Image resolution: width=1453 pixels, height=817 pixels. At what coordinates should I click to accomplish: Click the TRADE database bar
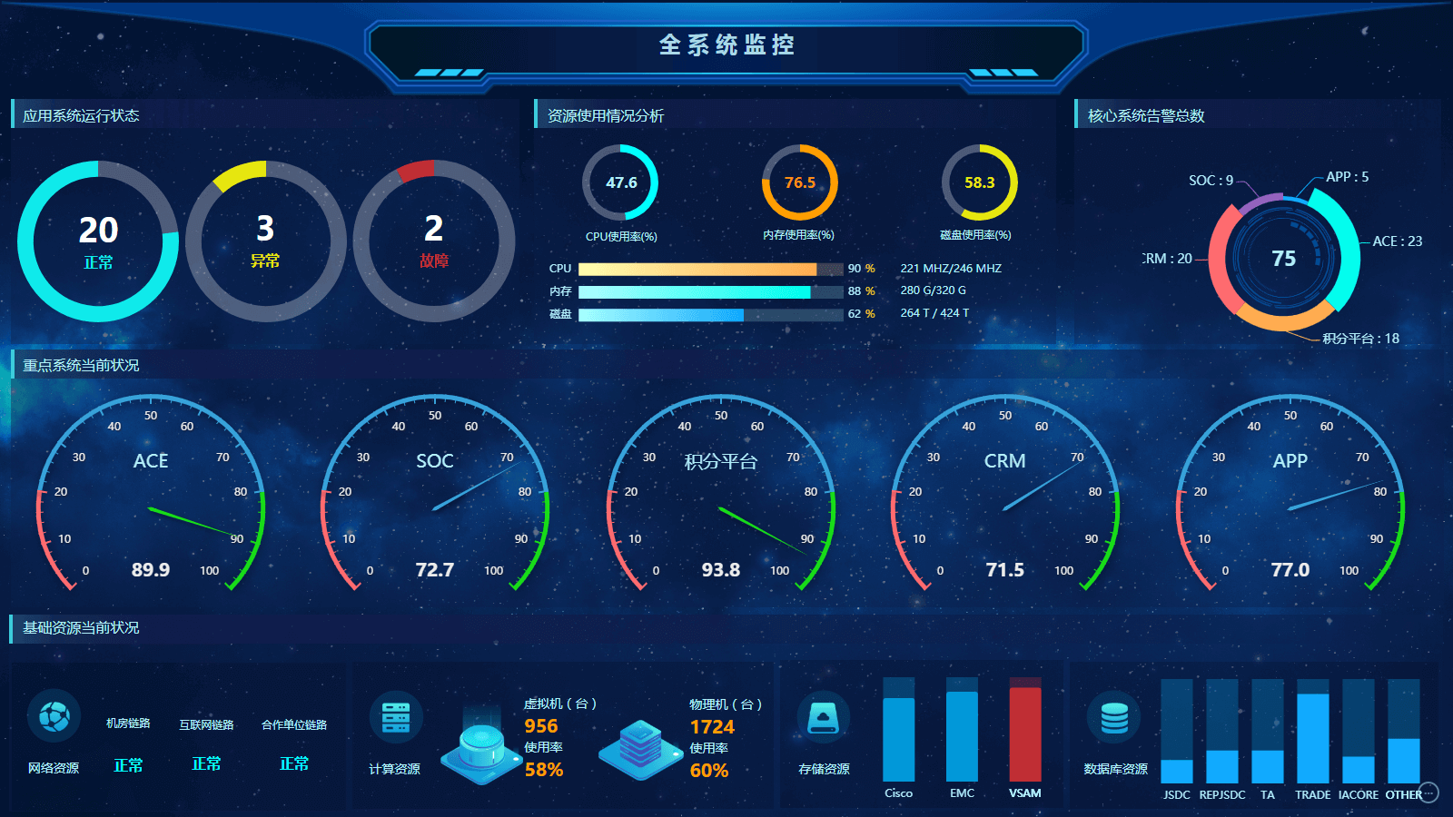pyautogui.click(x=1313, y=731)
